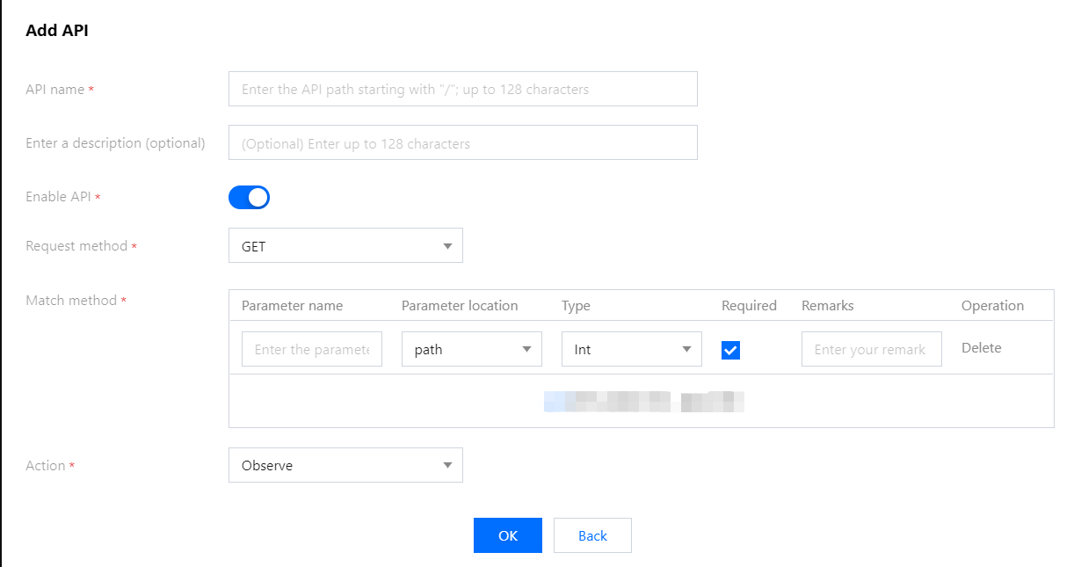Focus the optional description text box
Viewport: 1081px width, 567px height.
462,142
